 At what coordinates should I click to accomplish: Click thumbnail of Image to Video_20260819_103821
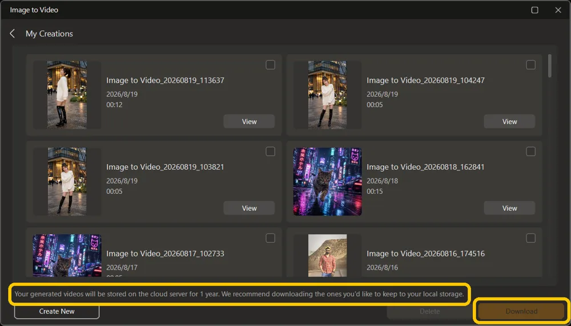pyautogui.click(x=67, y=181)
